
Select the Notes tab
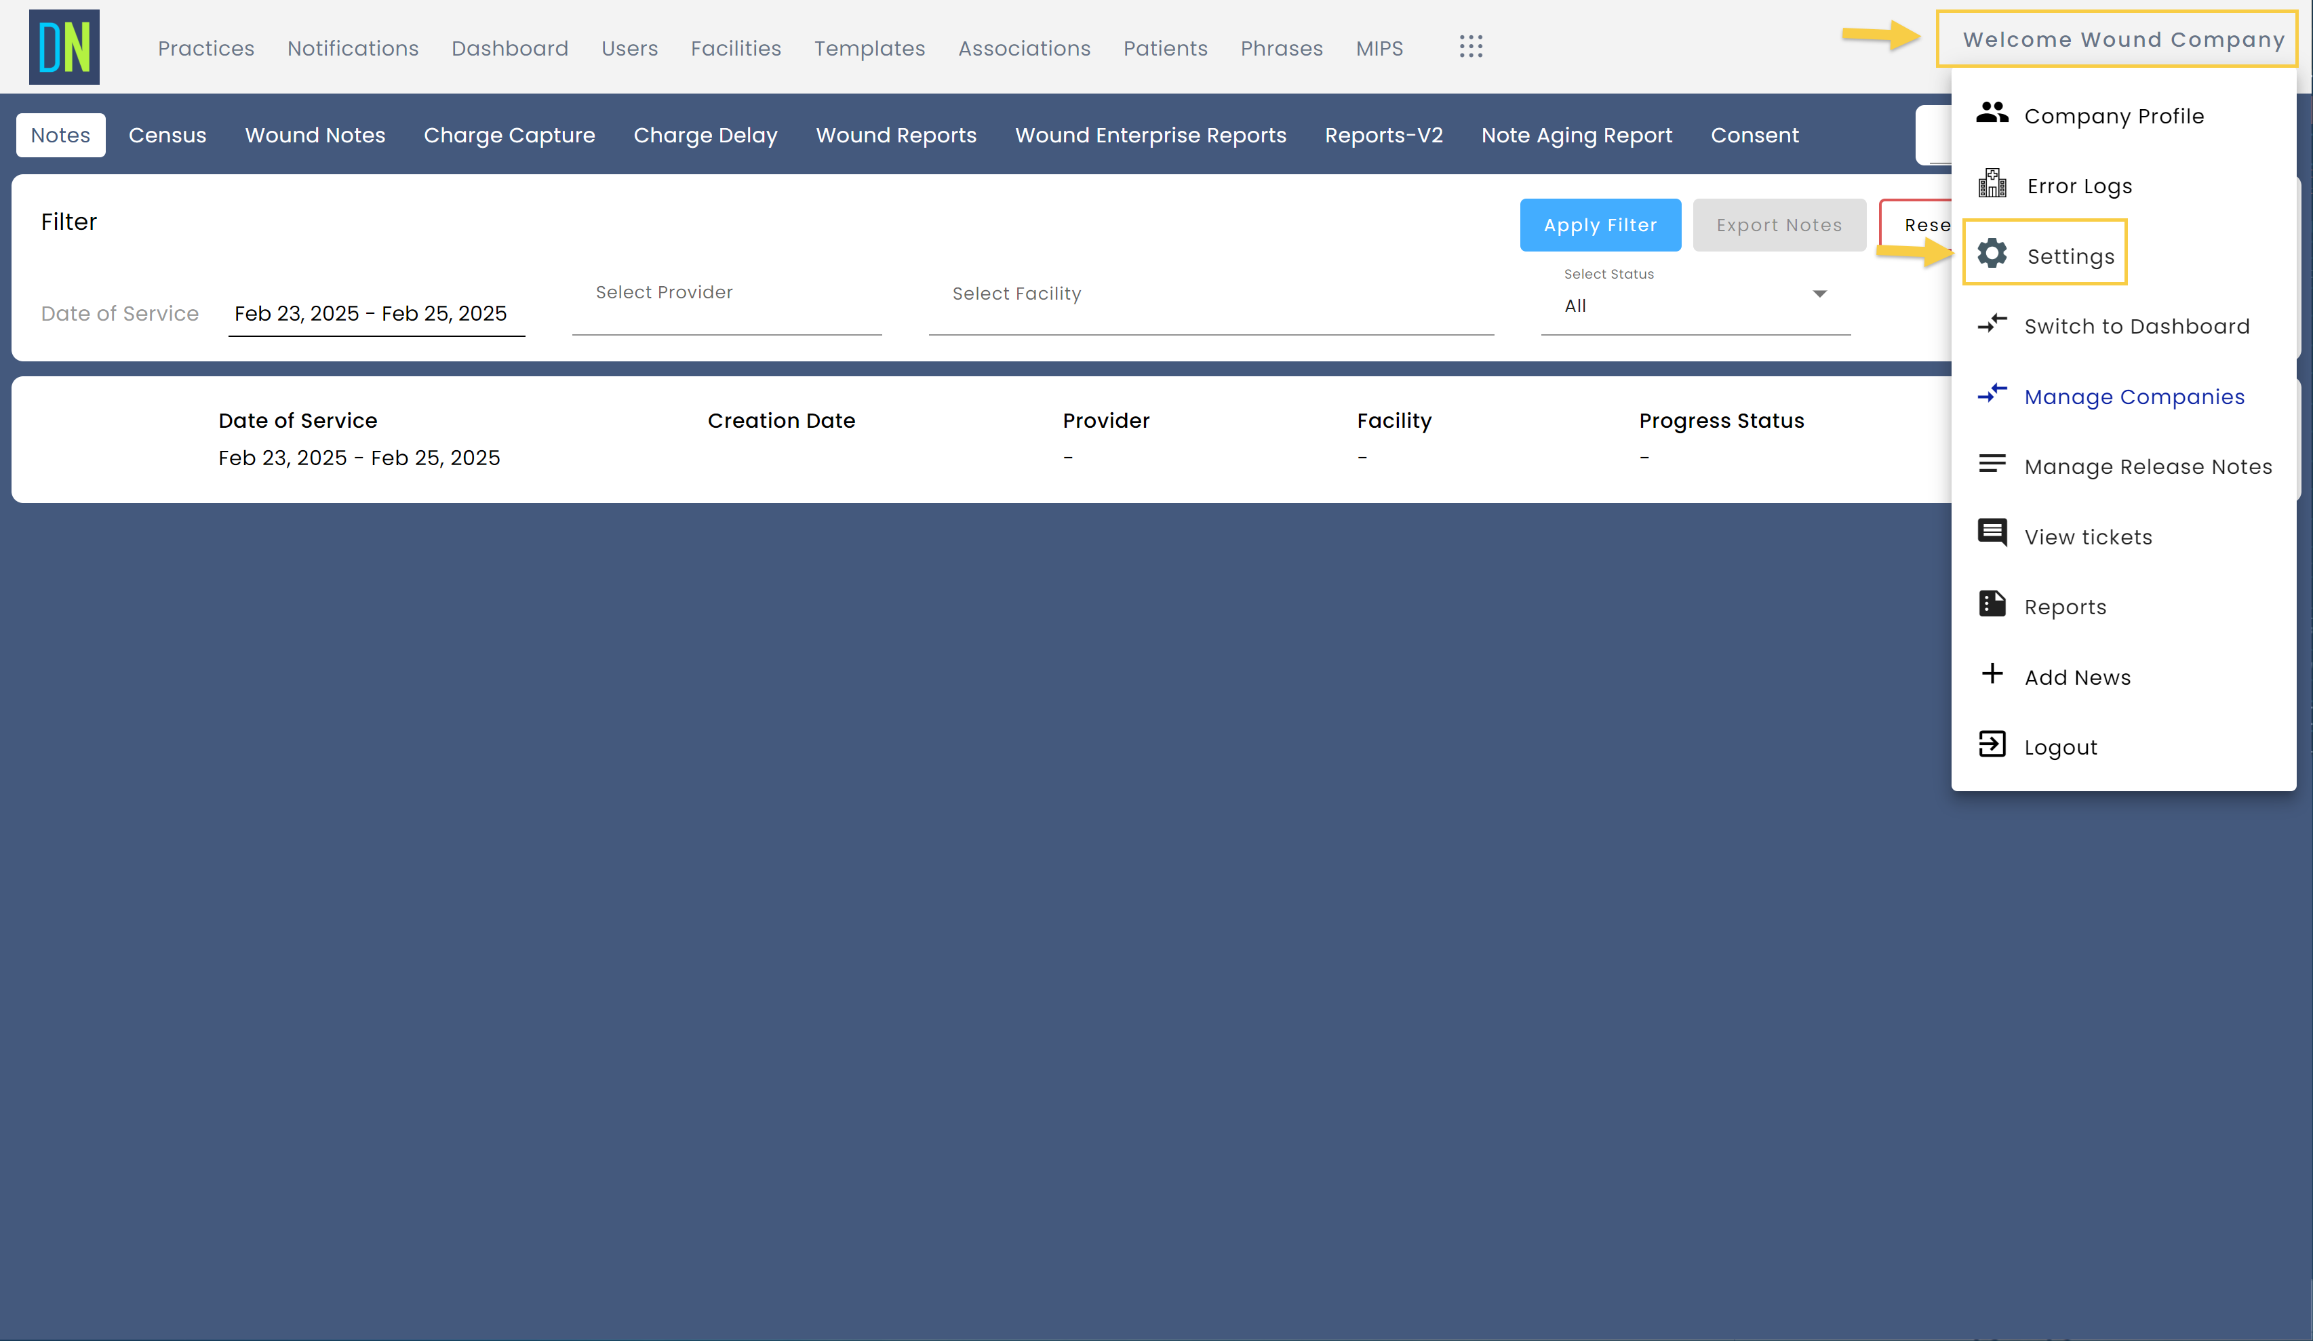pos(60,136)
